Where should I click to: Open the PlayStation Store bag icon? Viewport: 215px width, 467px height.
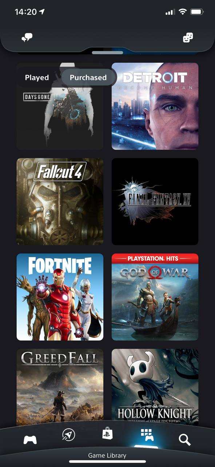pyautogui.click(x=107, y=433)
